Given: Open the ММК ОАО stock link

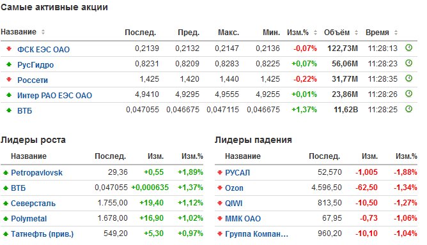Looking at the screenshot, I should (243, 219).
